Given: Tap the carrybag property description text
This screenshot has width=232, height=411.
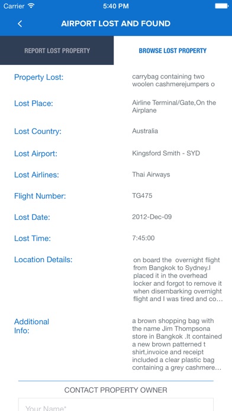Looking at the screenshot, I should tap(173, 80).
